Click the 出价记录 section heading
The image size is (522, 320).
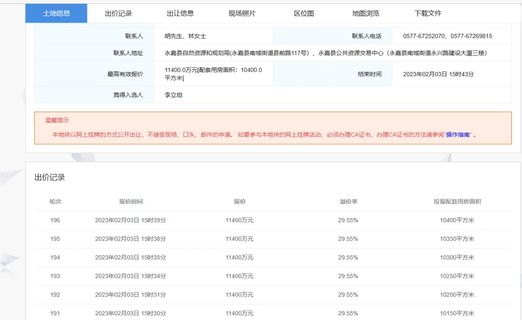click(x=50, y=177)
